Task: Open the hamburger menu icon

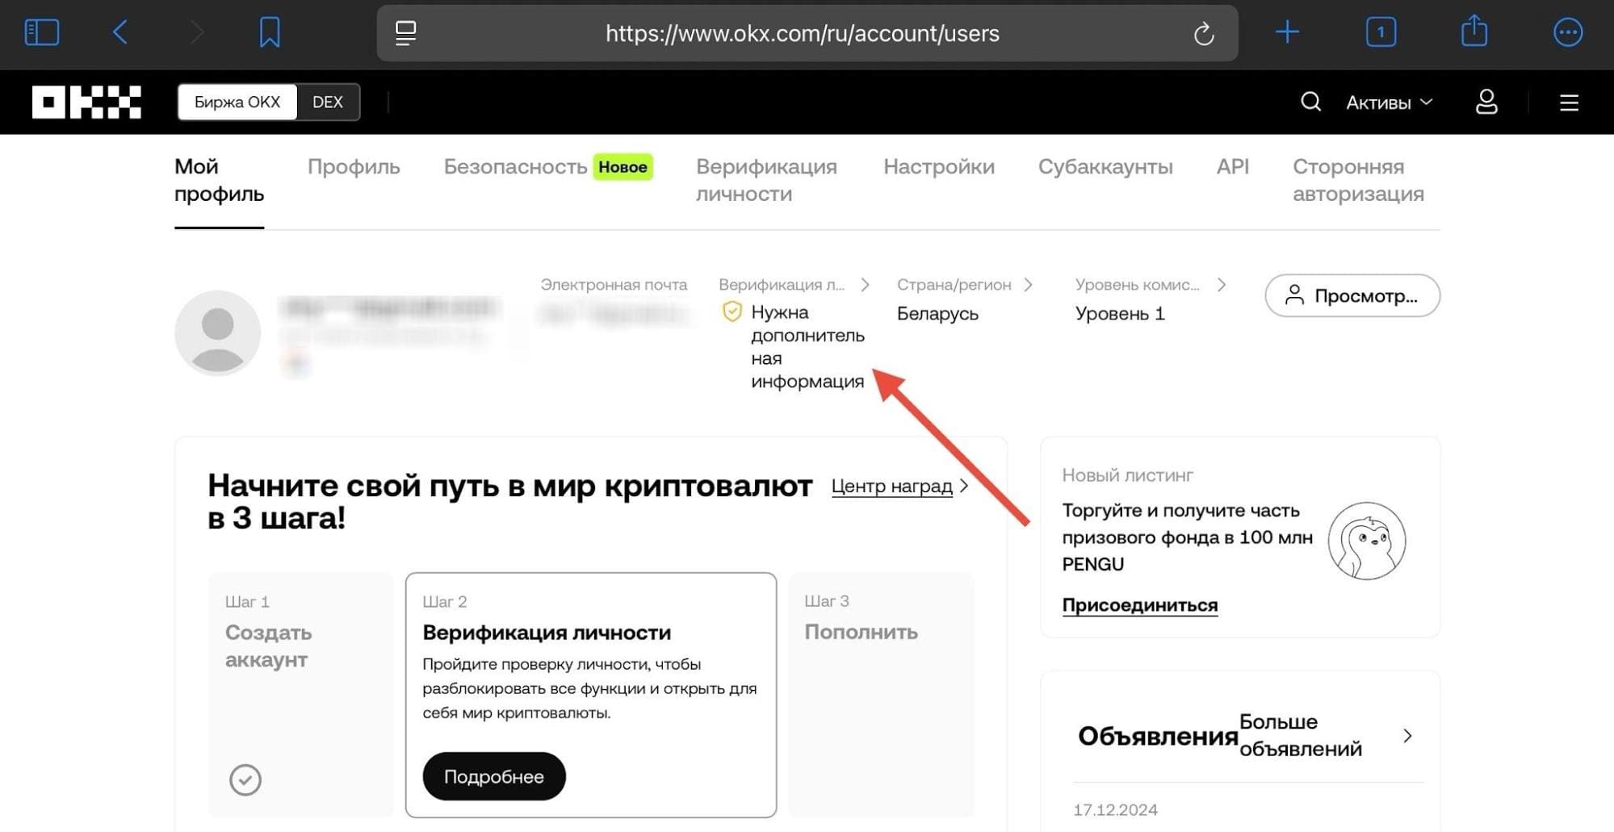Action: click(1569, 102)
